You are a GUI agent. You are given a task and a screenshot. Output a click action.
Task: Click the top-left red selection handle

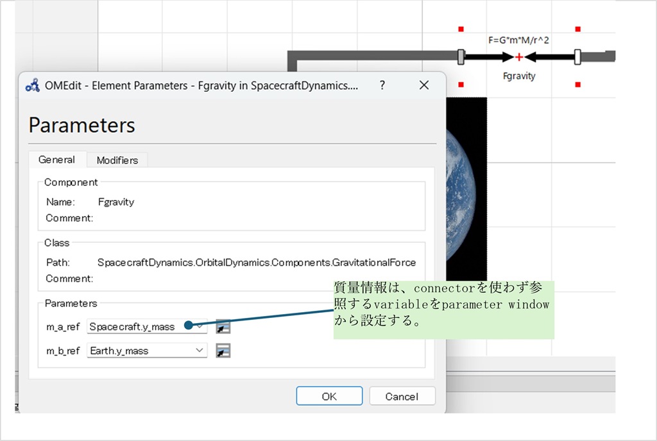click(x=461, y=29)
